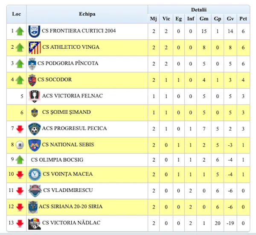256x235 pixels.
Task: Click the green up arrow for rank 1
Action: click(x=19, y=31)
